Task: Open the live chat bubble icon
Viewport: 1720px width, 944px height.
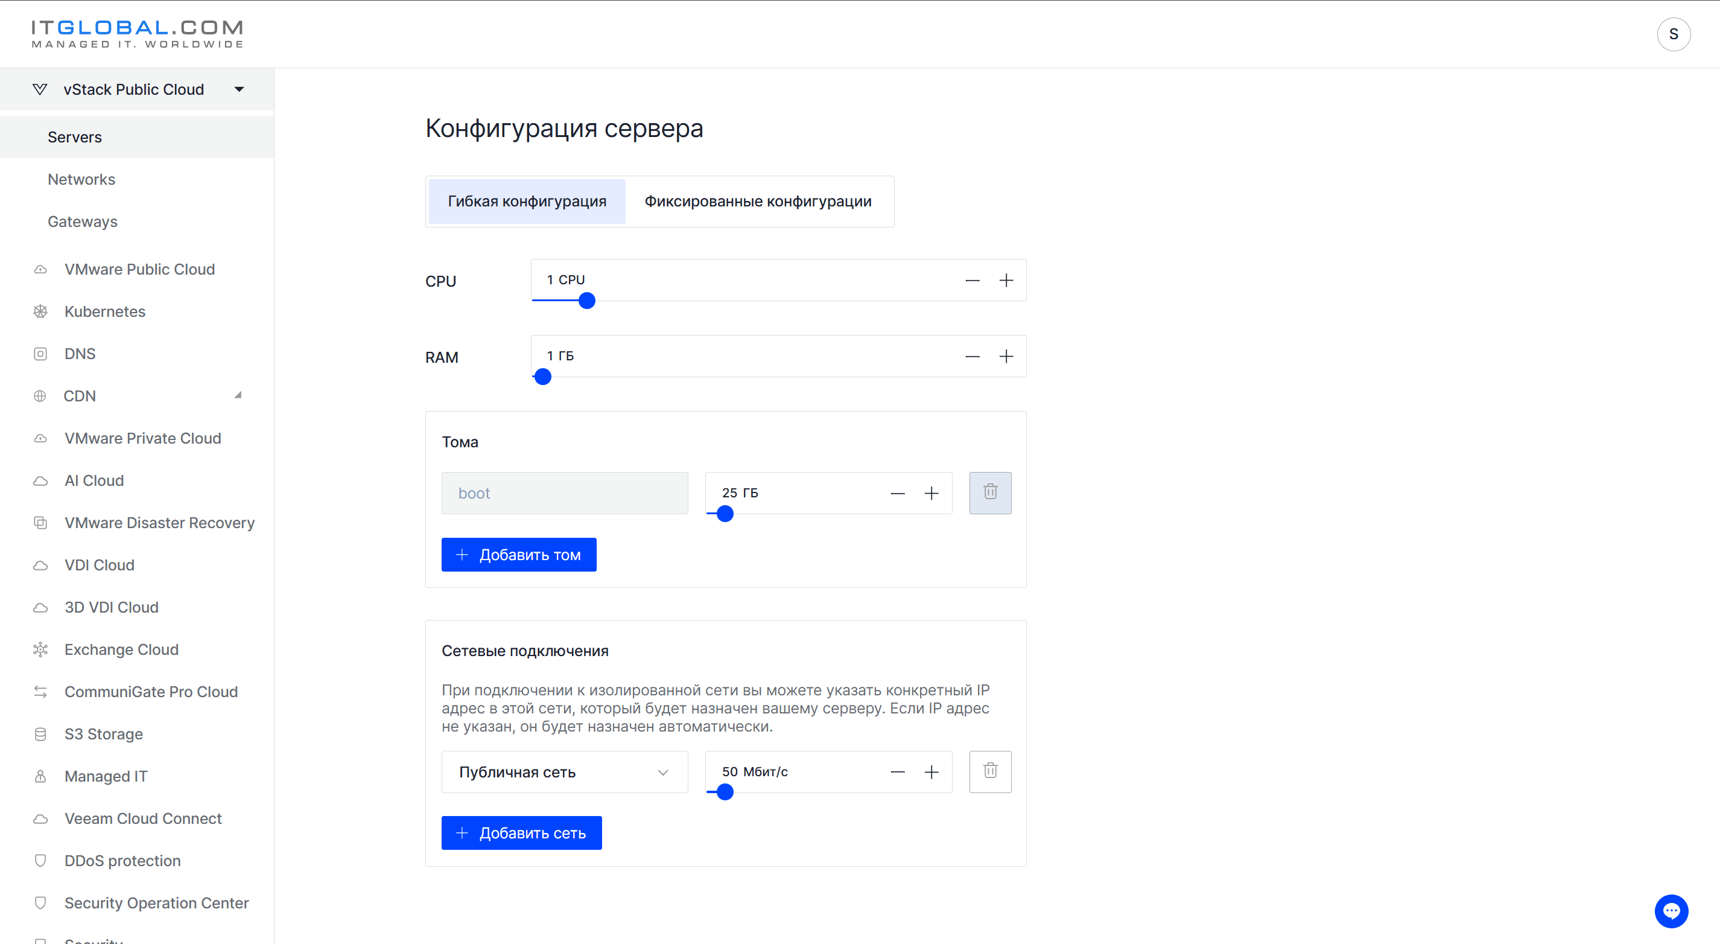Action: click(1671, 911)
